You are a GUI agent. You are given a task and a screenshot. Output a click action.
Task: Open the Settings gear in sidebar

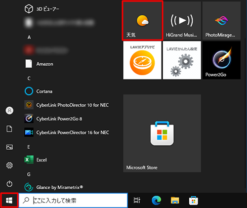[x=9, y=166]
